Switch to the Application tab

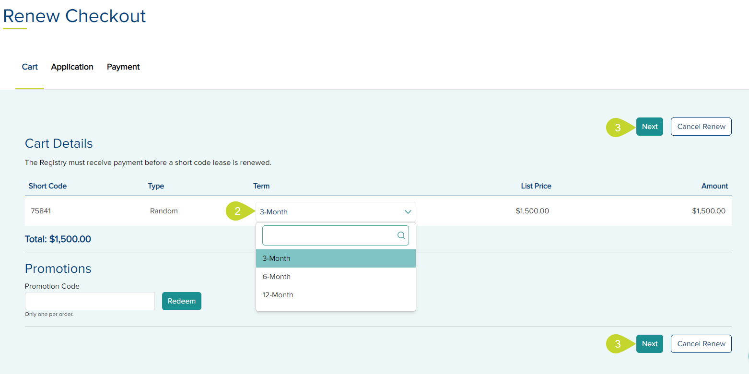point(72,67)
